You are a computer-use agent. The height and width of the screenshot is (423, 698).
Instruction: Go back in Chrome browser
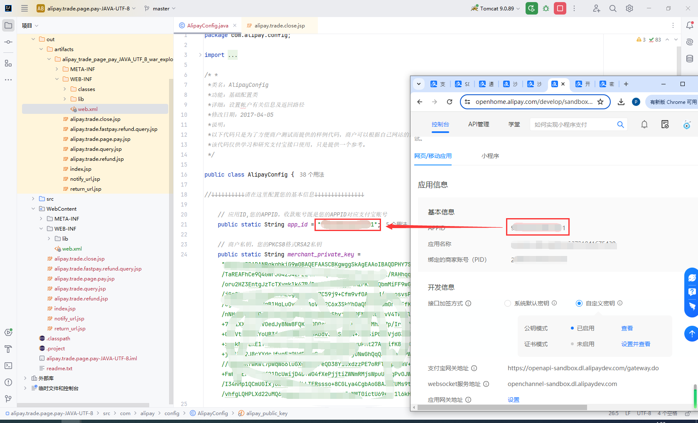click(420, 102)
